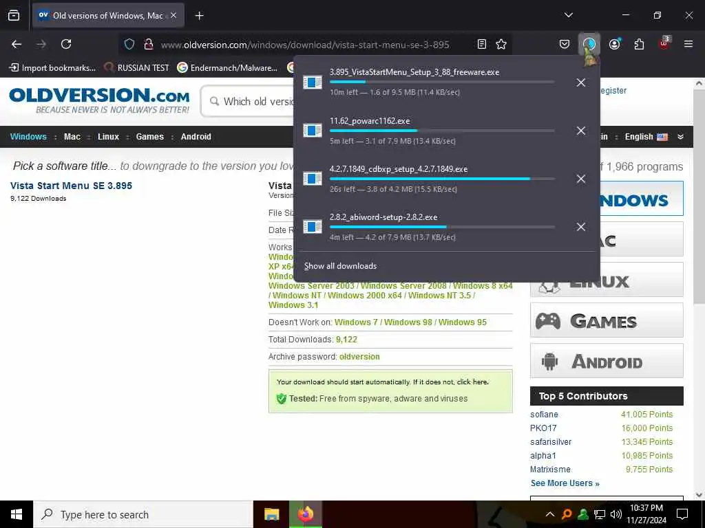The image size is (705, 528).
Task: Cancel abiword-setup-2.8.2 download
Action: pos(581,227)
